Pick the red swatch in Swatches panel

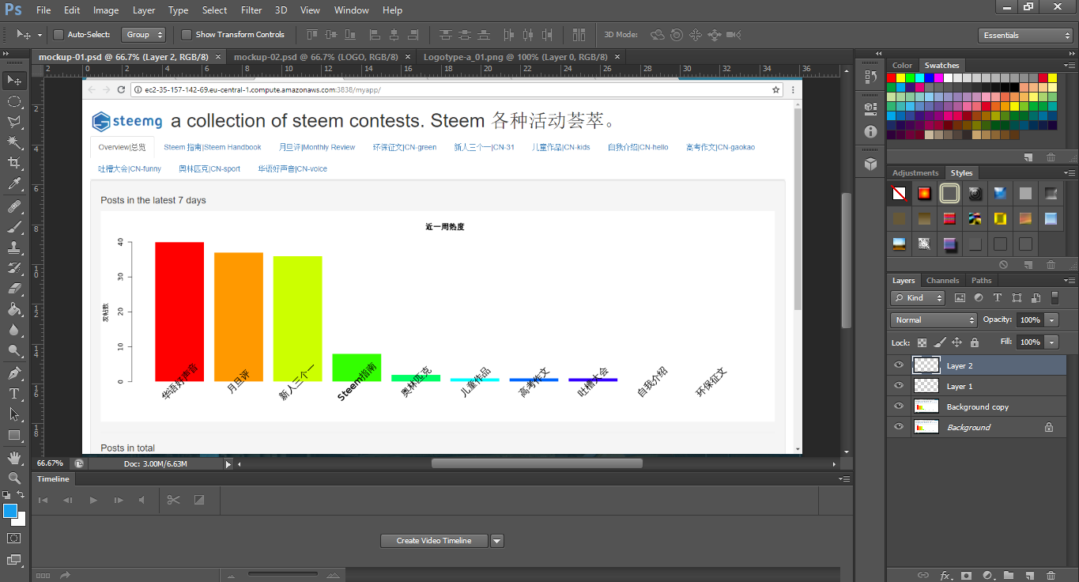pyautogui.click(x=892, y=77)
